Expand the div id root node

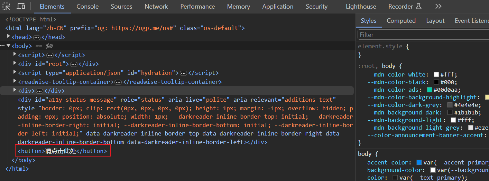point(15,63)
